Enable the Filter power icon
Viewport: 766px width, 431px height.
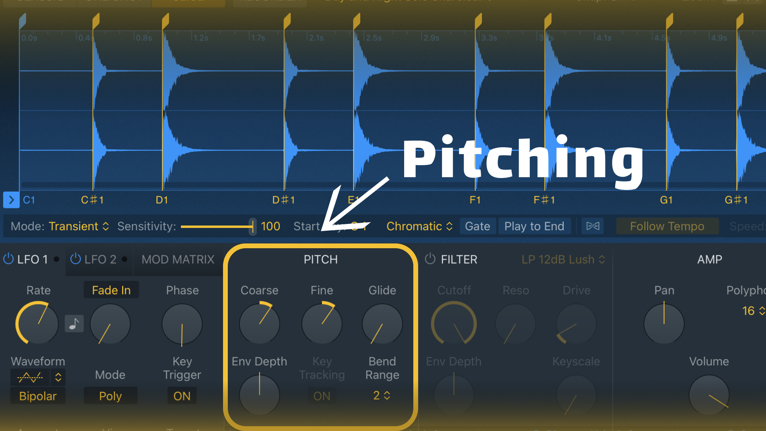click(430, 259)
